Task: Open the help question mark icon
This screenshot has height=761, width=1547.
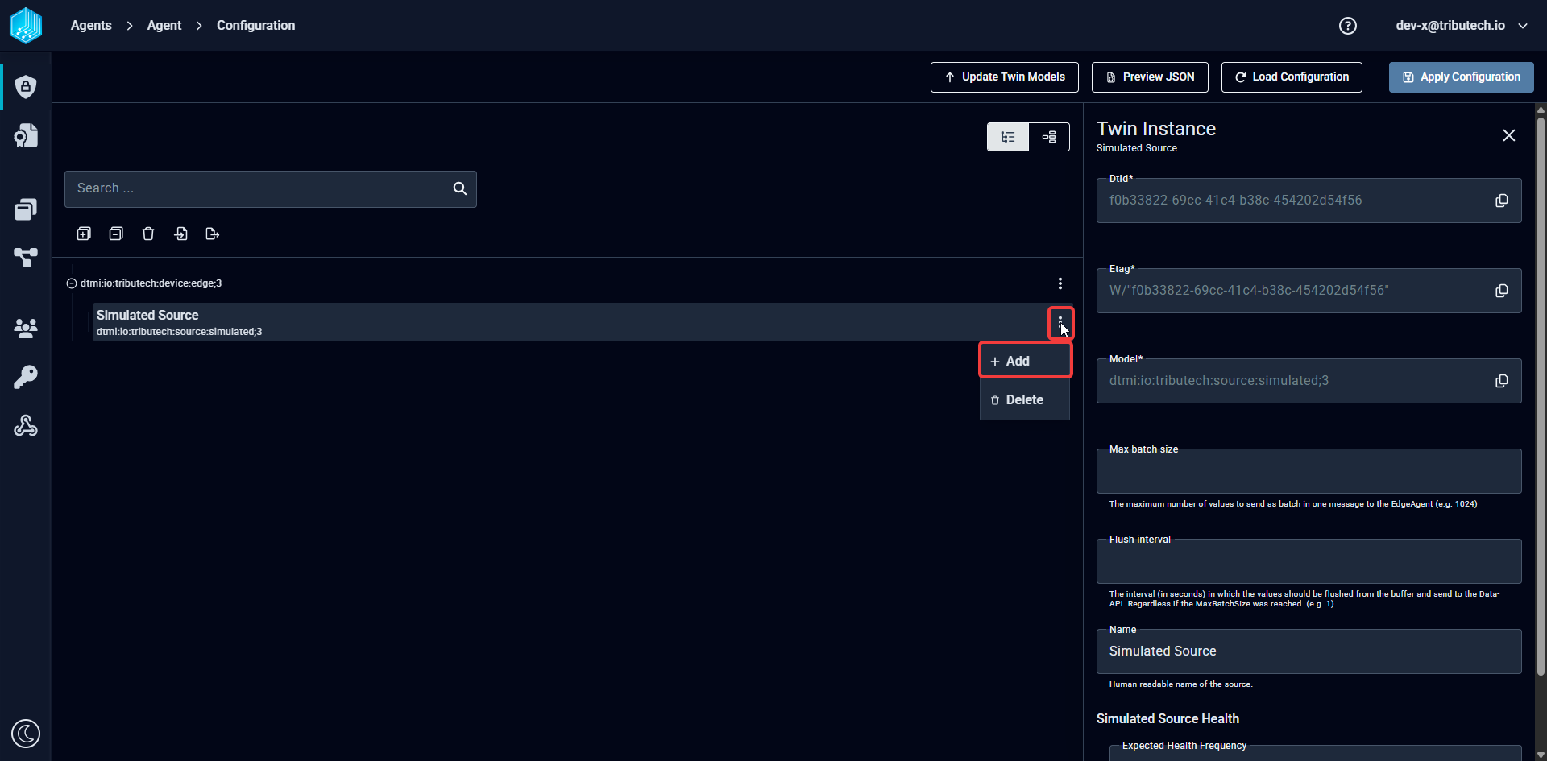Action: pyautogui.click(x=1348, y=26)
